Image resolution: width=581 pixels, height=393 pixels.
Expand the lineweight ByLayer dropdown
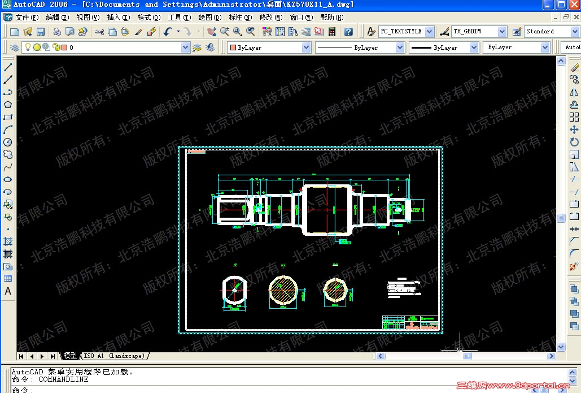point(474,47)
